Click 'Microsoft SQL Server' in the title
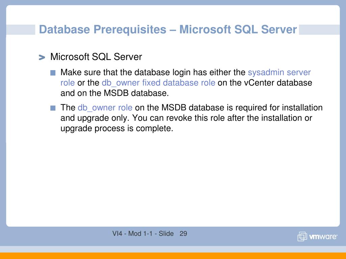The height and width of the screenshot is (259, 346). pyautogui.click(x=238, y=30)
